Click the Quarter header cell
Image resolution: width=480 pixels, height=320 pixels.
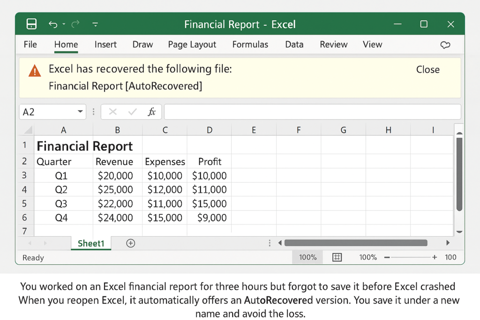click(x=63, y=161)
